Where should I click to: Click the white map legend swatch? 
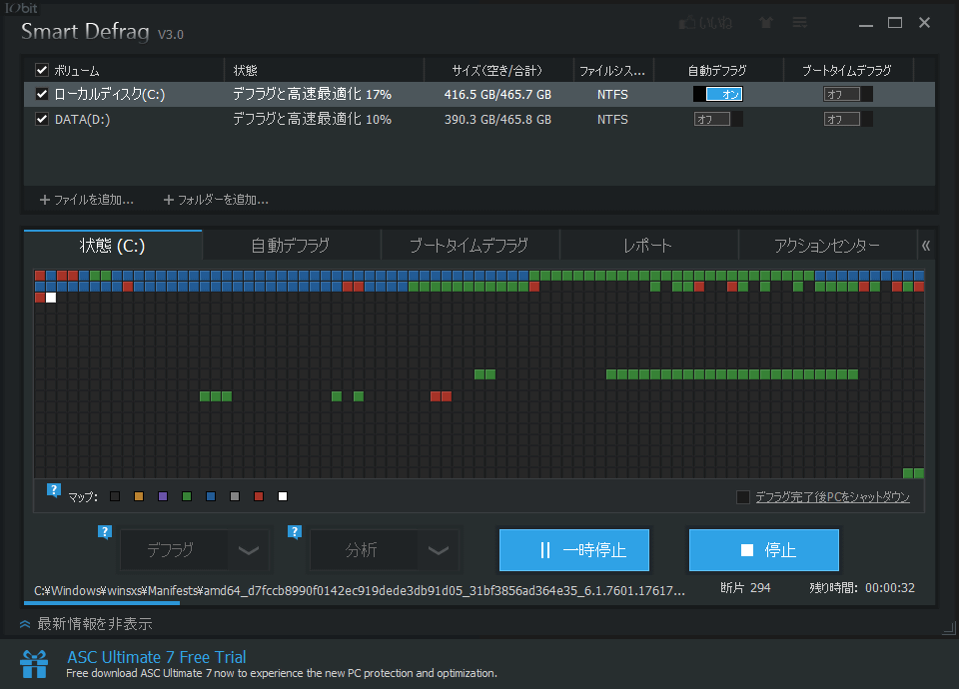pos(283,496)
